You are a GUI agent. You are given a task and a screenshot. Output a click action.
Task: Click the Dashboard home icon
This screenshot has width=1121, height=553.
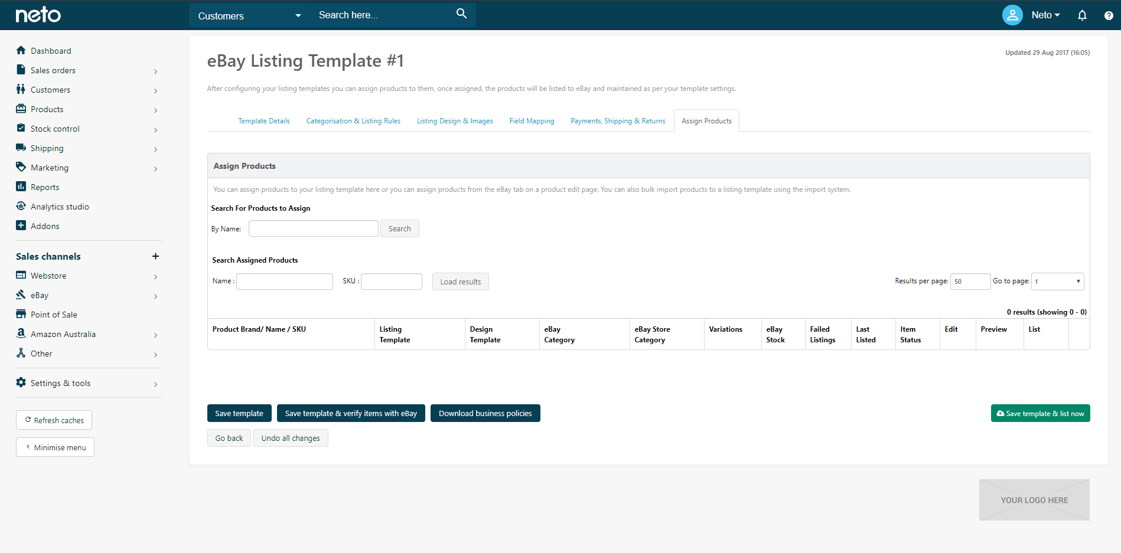[21, 50]
